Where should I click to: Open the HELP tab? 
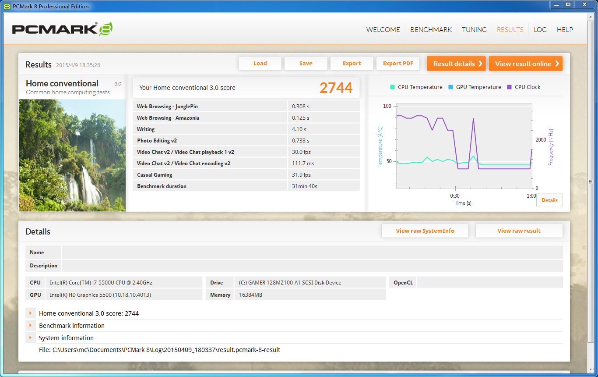tap(565, 30)
